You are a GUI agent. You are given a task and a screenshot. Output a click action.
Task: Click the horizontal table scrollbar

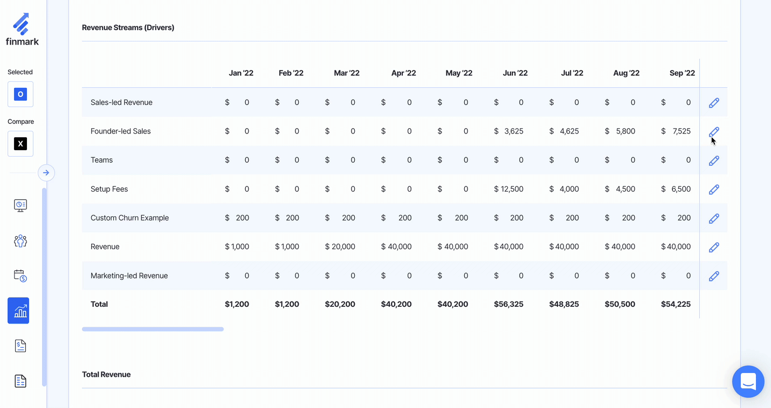[153, 329]
